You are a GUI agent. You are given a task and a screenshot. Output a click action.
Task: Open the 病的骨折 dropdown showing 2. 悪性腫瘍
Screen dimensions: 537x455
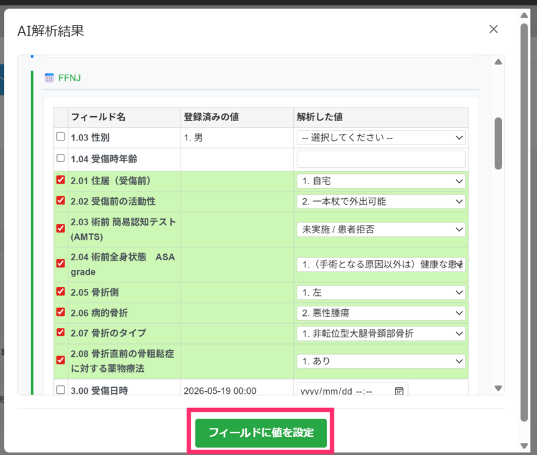tap(381, 313)
